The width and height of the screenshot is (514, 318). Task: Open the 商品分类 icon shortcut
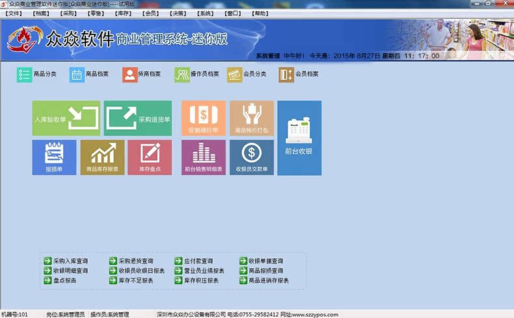click(24, 75)
